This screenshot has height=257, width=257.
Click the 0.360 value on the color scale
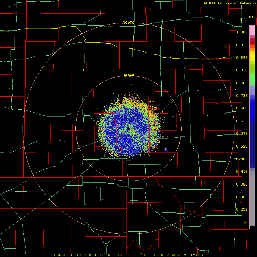coord(242,184)
